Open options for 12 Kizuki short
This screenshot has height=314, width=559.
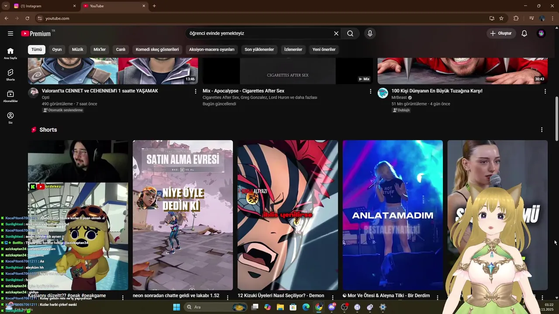[332, 297]
